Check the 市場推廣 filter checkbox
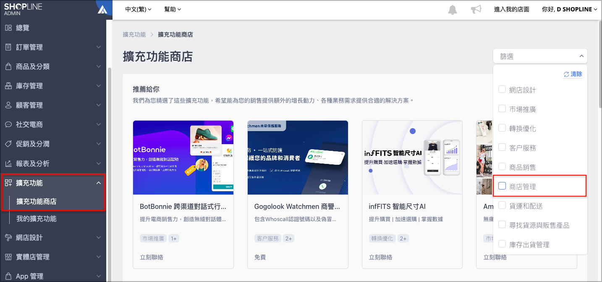 coord(502,109)
